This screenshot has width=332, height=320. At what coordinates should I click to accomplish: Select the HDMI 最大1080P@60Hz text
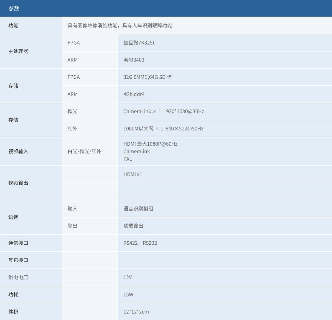[150, 144]
